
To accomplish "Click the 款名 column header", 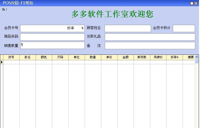I will pyautogui.click(x=28, y=57).
